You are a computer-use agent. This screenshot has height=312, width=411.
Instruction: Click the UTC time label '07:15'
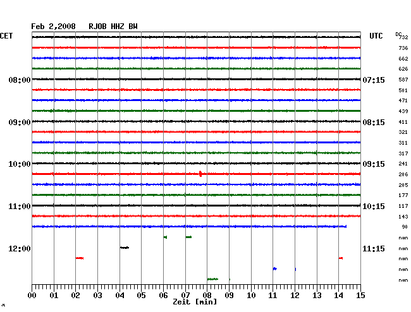[374, 80]
